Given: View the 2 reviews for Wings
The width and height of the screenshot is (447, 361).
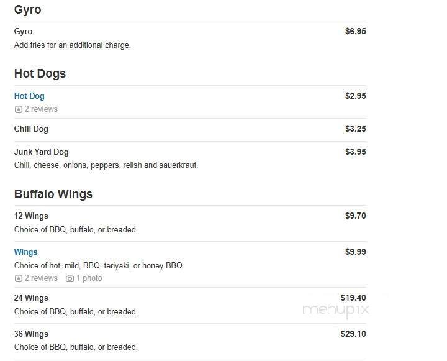Looking at the screenshot, I should (x=41, y=278).
